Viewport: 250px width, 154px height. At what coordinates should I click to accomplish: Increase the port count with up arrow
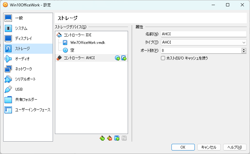244,49
